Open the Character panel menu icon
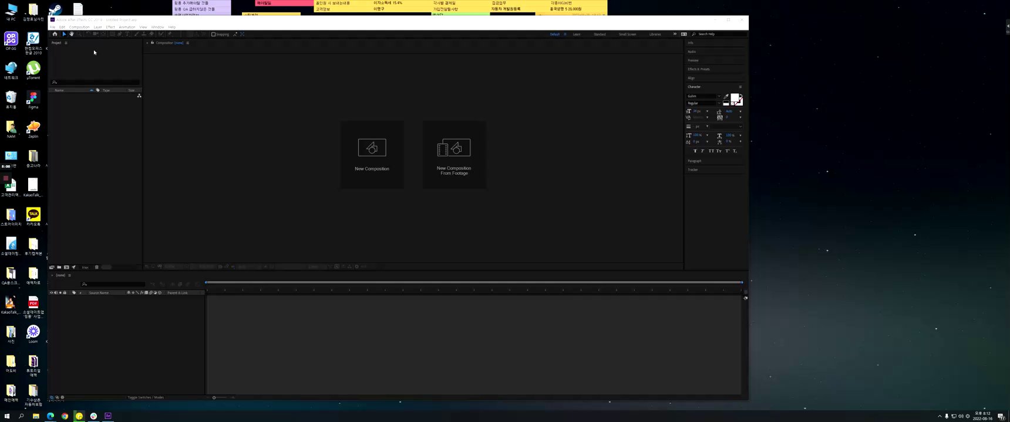The image size is (1010, 422). 740,87
